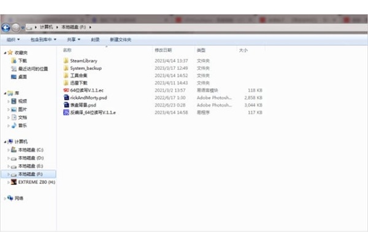Sort by 名称 column header
Image resolution: width=368 pixels, height=245 pixels.
point(67,50)
